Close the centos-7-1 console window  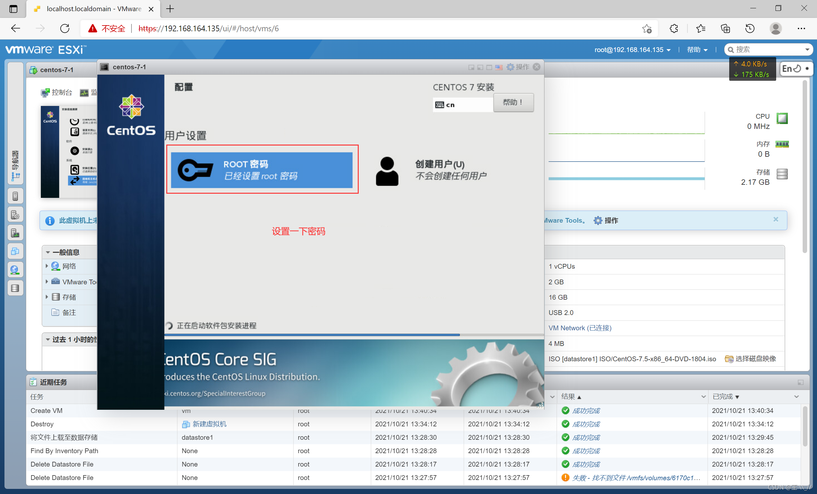coord(536,67)
